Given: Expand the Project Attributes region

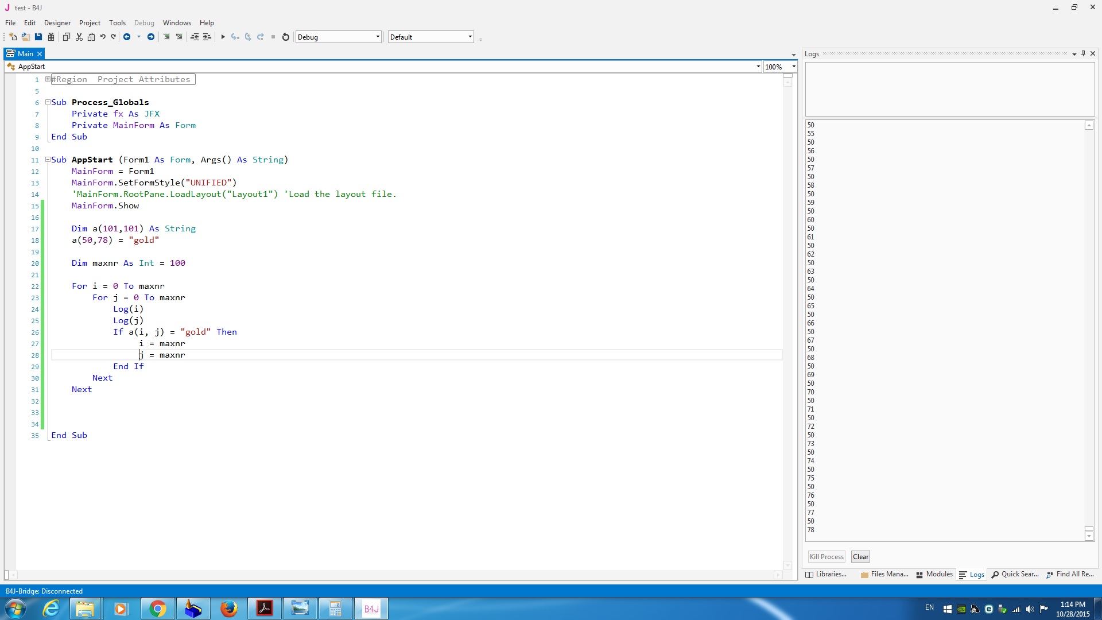Looking at the screenshot, I should [x=48, y=79].
